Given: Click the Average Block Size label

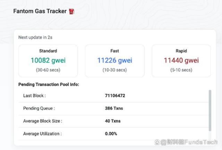Looking at the screenshot, I should tap(43, 121).
